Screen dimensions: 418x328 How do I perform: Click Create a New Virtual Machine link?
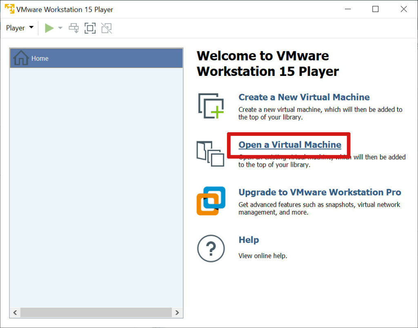point(304,97)
